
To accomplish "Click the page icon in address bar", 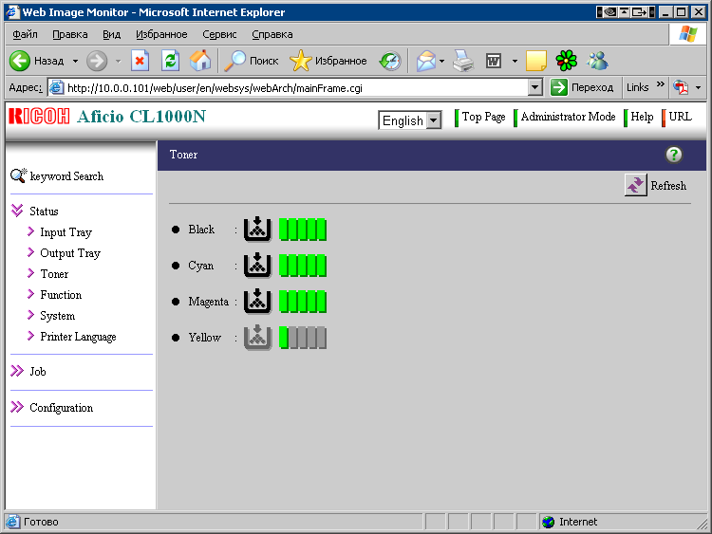I will click(56, 87).
